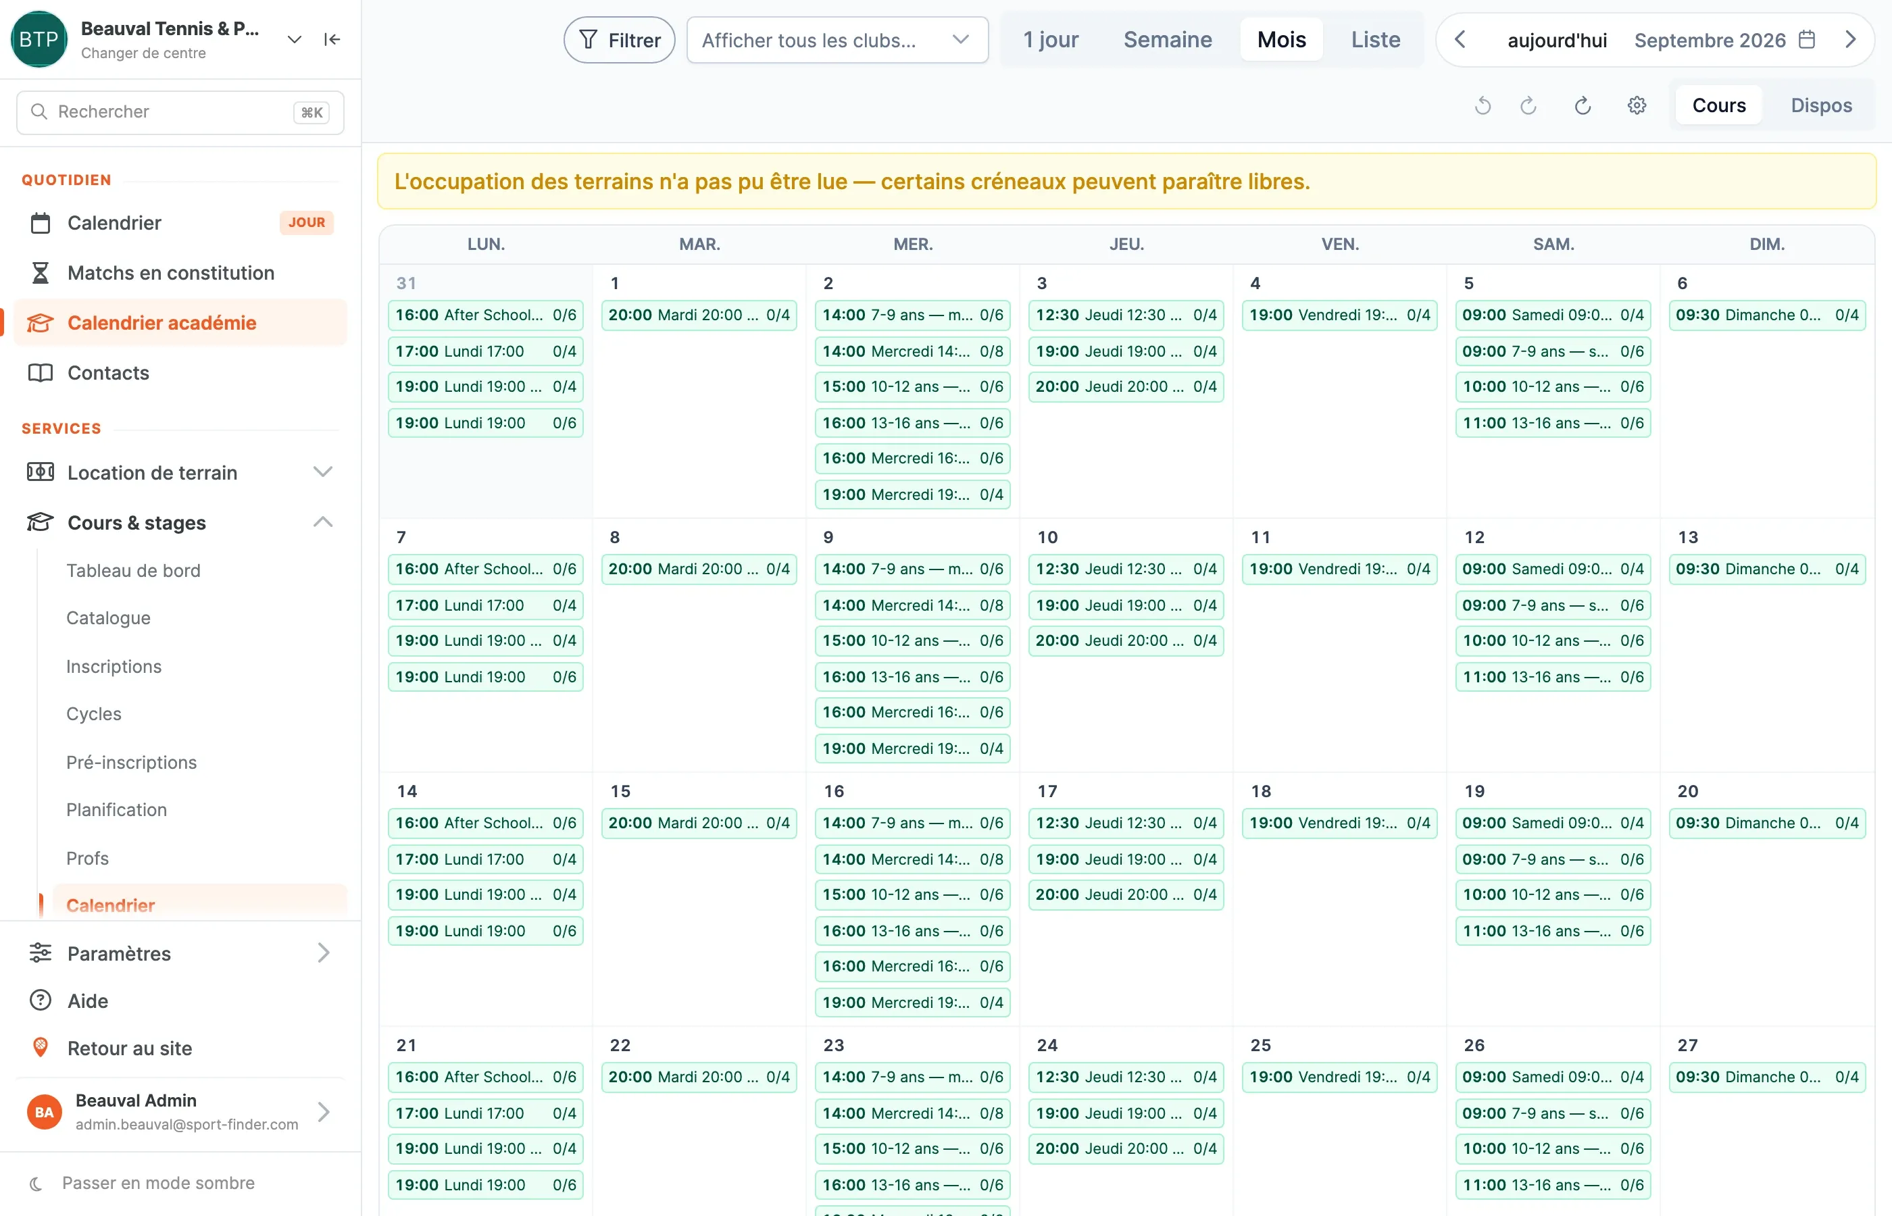The image size is (1892, 1216).
Task: Go to previous month arrow
Action: pyautogui.click(x=1460, y=39)
